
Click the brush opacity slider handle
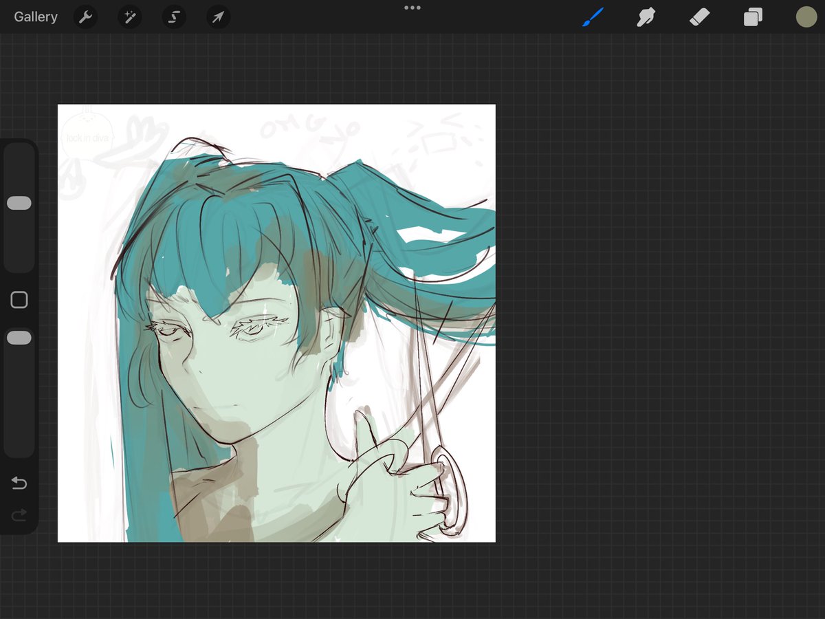click(x=19, y=338)
